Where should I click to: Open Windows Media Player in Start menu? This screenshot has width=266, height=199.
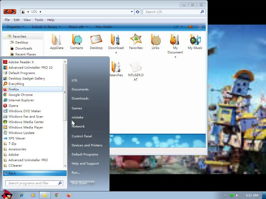pos(33,127)
